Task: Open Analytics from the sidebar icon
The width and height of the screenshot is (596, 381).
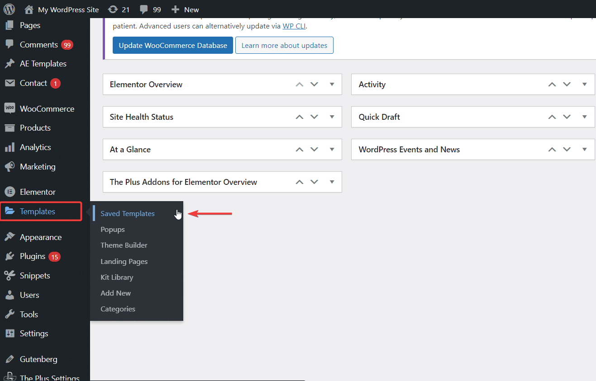Action: tap(10, 147)
